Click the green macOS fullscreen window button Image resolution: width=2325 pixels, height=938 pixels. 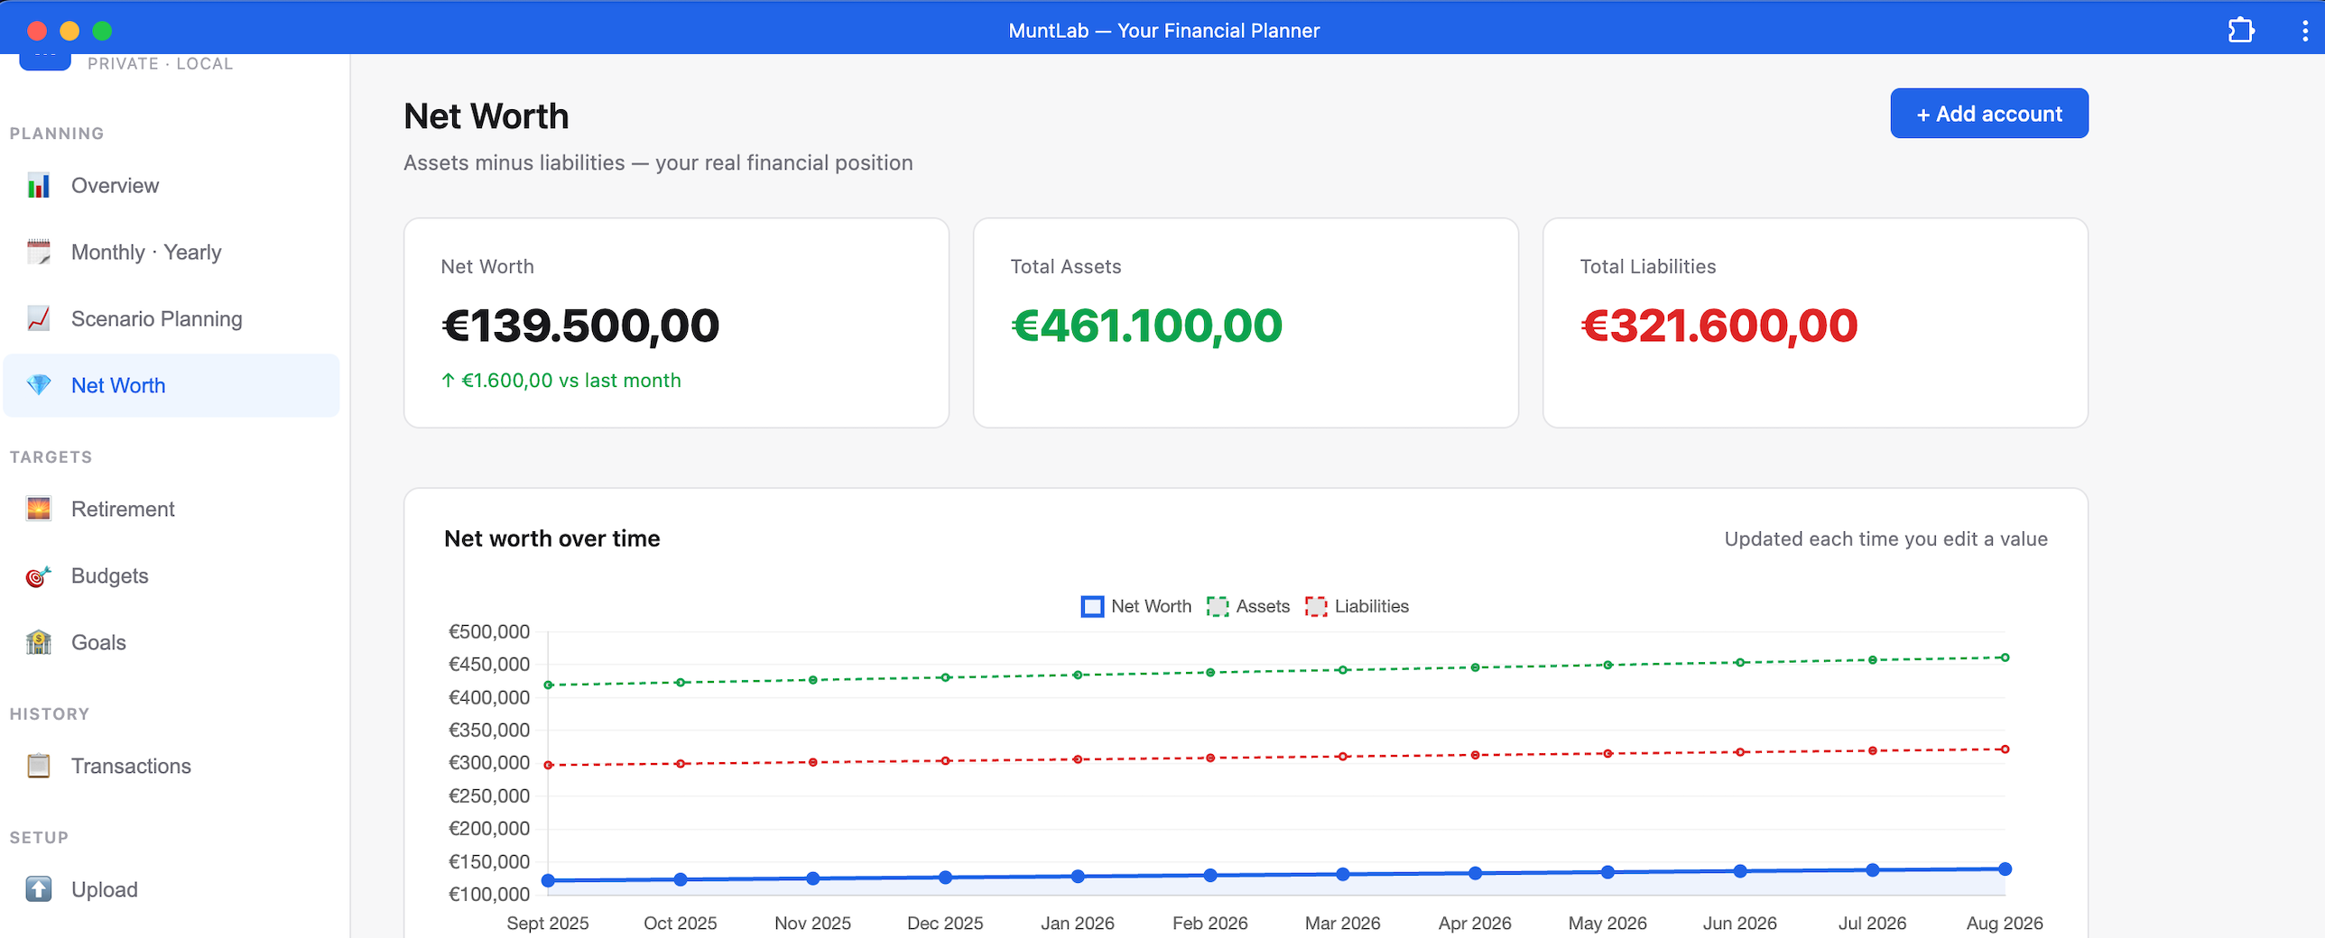click(x=102, y=31)
